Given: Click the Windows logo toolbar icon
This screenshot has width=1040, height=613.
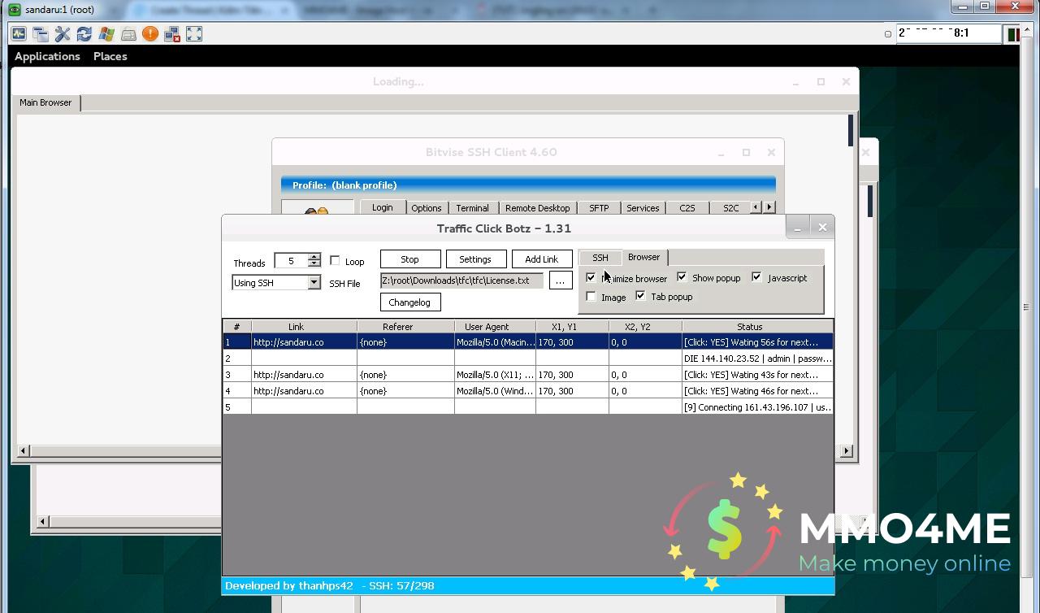Looking at the screenshot, I should point(106,34).
